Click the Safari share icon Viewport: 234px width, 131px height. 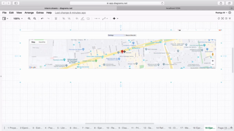[221, 3]
